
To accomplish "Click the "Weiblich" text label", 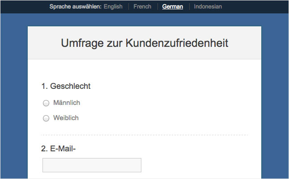I will [x=66, y=118].
